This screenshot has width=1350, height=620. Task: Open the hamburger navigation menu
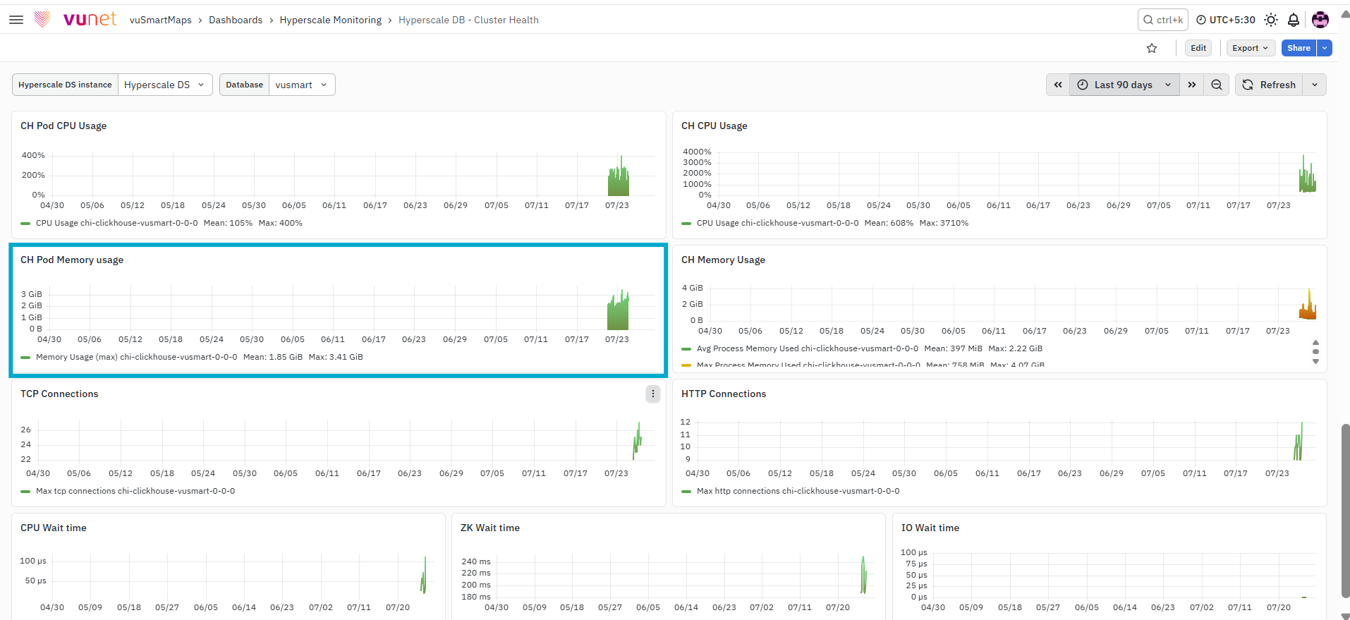click(x=16, y=20)
